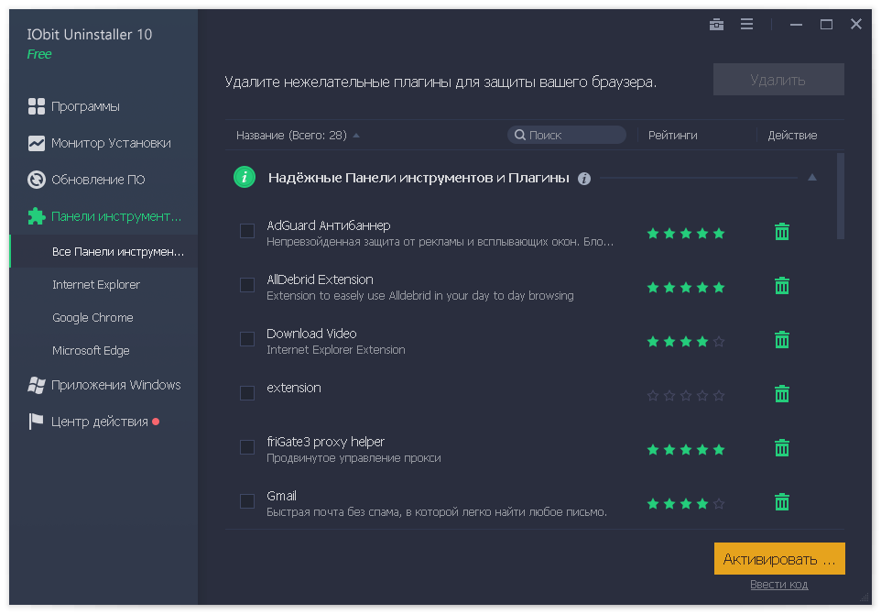This screenshot has width=881, height=614.
Task: Check the Gmail checkbox
Action: [x=247, y=501]
